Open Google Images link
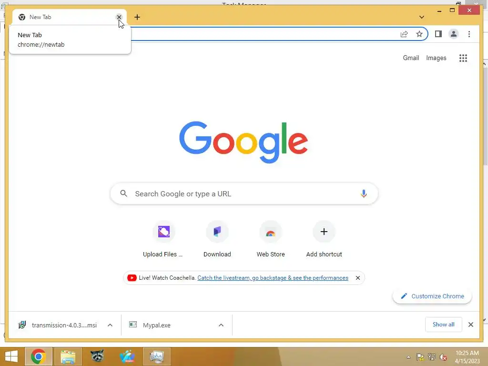Image resolution: width=488 pixels, height=366 pixels. (x=436, y=58)
